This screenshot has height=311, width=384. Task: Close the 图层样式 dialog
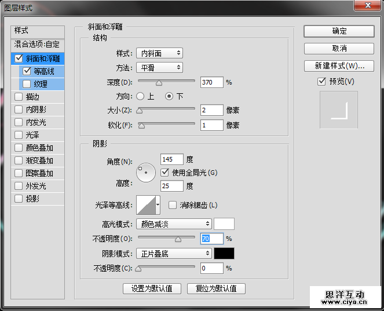(x=367, y=5)
